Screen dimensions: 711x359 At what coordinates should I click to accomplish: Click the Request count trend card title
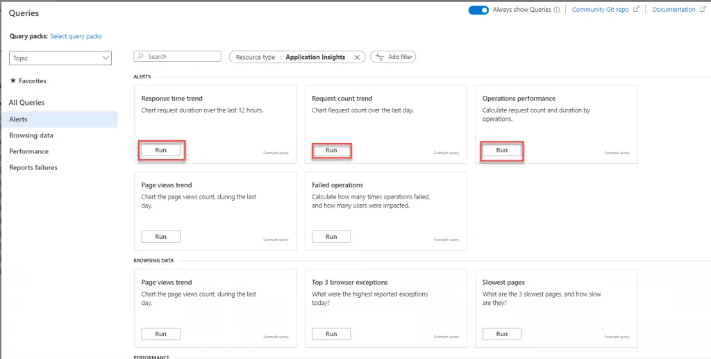tap(342, 99)
